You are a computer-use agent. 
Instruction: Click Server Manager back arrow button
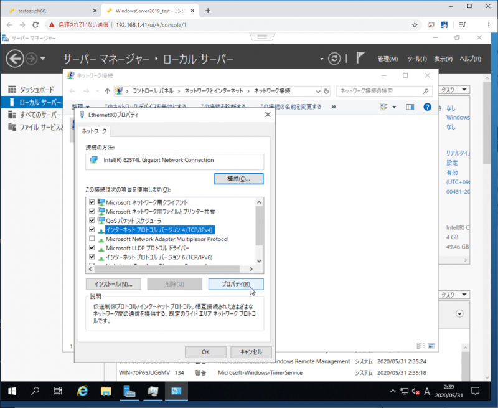coord(15,59)
